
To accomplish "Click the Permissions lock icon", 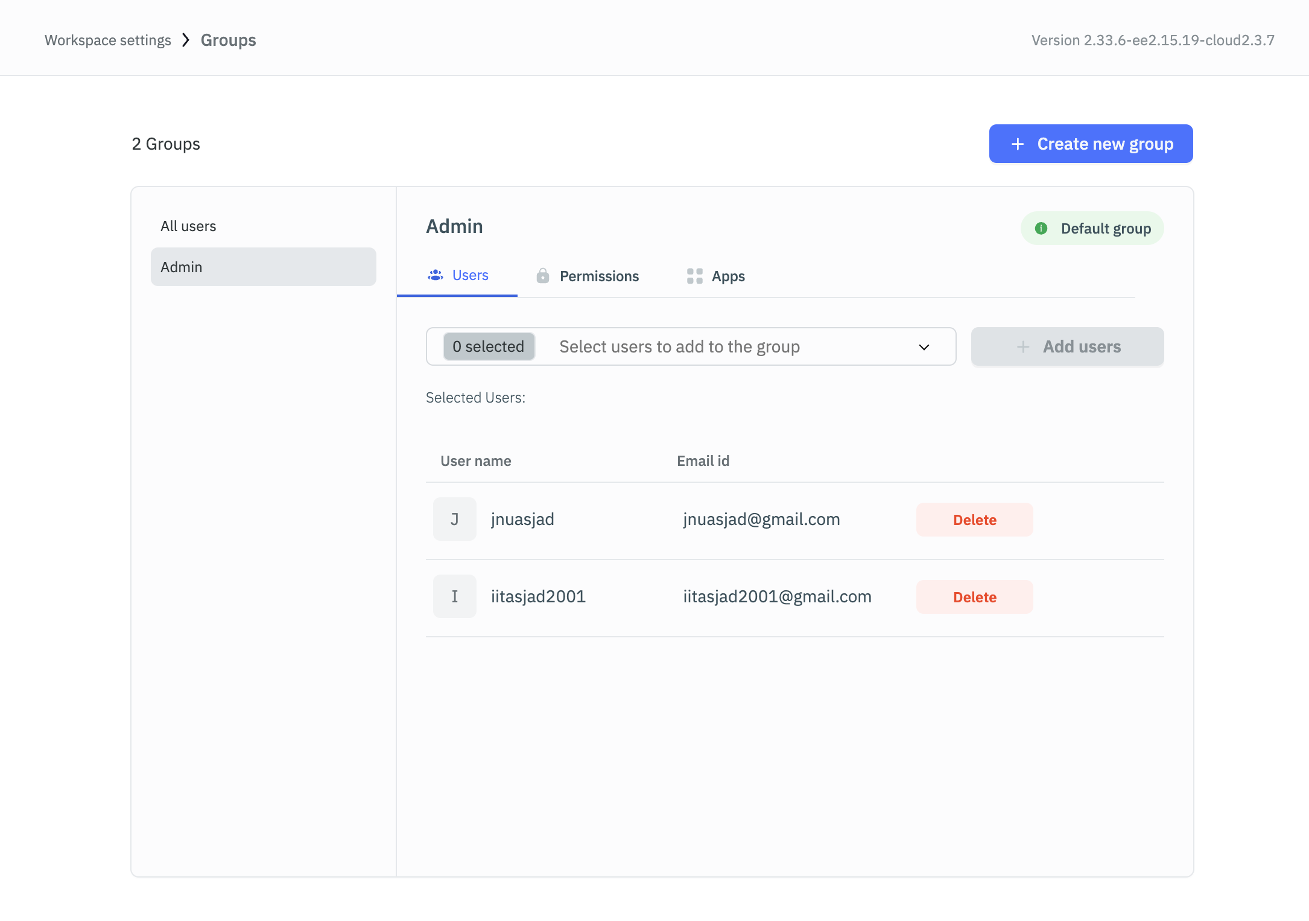I will (543, 276).
